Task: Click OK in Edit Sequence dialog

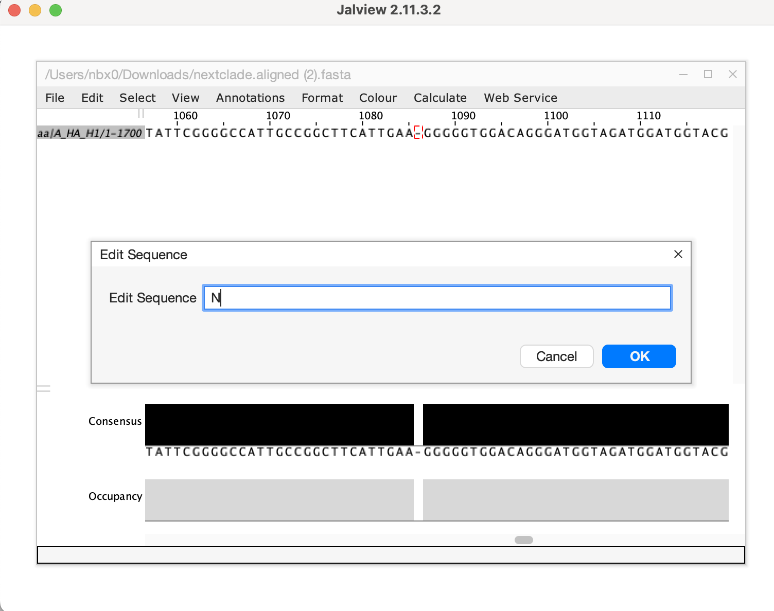Action: (639, 356)
